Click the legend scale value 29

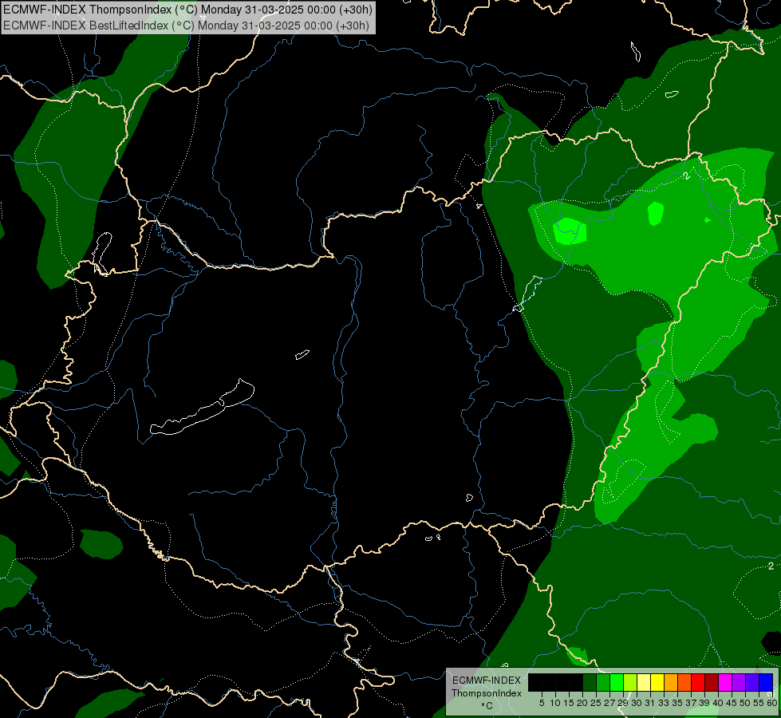[x=623, y=703]
